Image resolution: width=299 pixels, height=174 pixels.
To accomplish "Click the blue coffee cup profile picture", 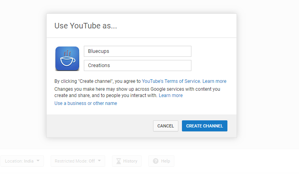I will tap(67, 58).
